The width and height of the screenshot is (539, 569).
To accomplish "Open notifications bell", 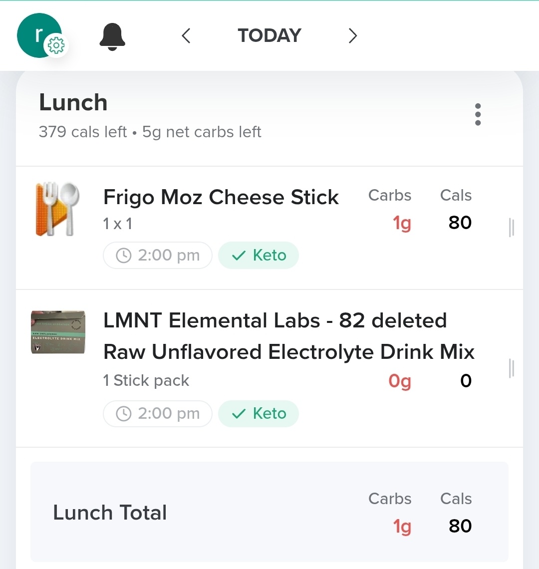I will (112, 36).
